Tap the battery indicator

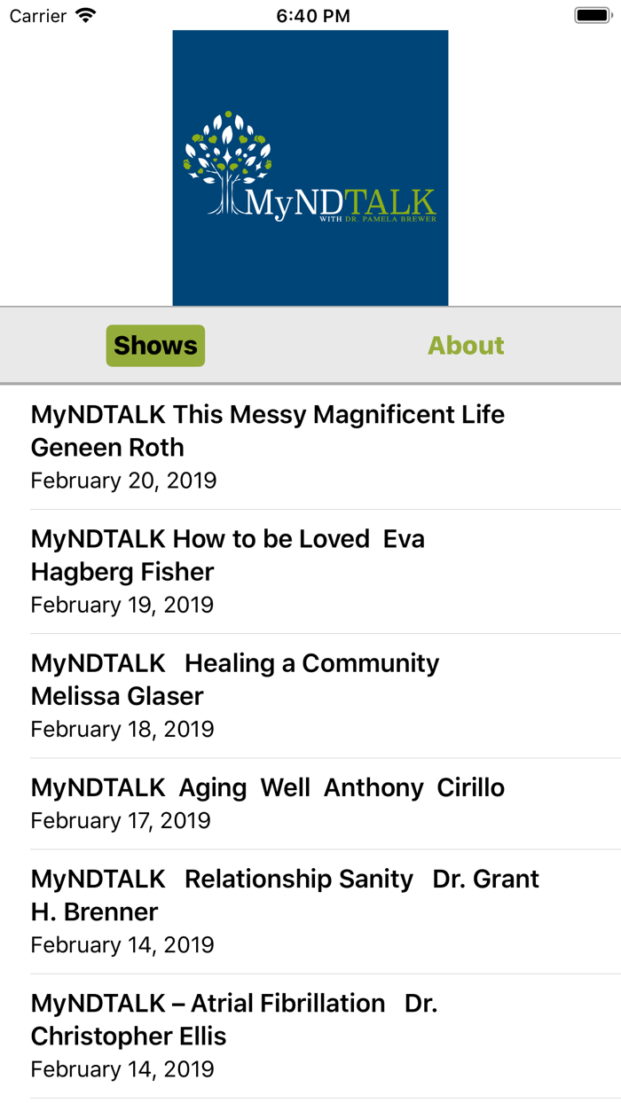tap(593, 14)
